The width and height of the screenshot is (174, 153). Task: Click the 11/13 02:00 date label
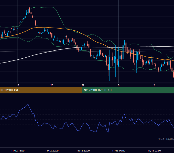point(154,150)
